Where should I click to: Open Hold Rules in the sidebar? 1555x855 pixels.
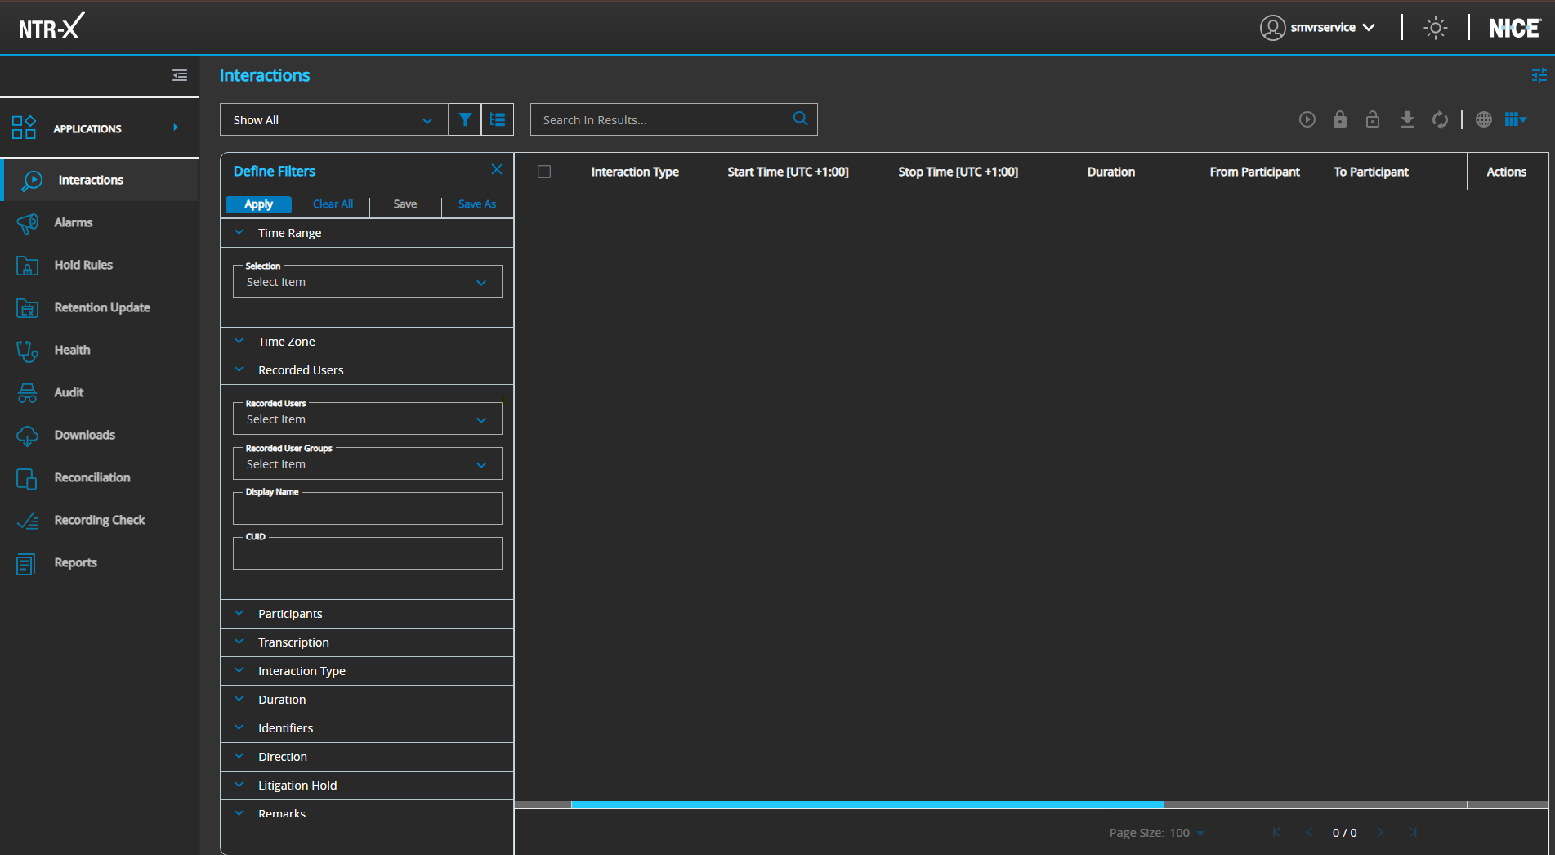pos(100,265)
